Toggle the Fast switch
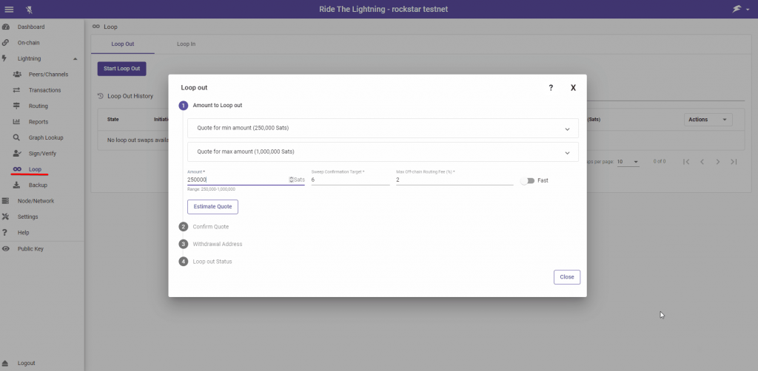Viewport: 758px width, 371px height. tap(527, 180)
